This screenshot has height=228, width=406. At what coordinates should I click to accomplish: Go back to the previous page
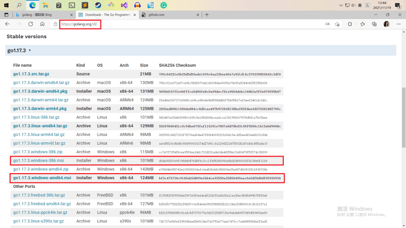(x=7, y=24)
